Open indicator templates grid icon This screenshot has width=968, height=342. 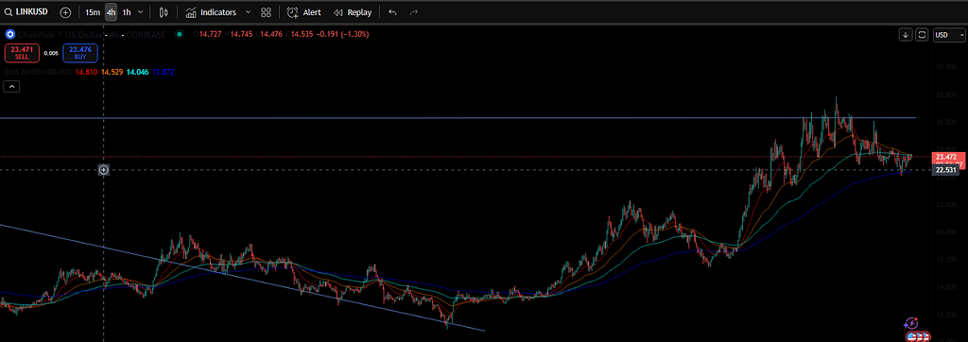(266, 12)
